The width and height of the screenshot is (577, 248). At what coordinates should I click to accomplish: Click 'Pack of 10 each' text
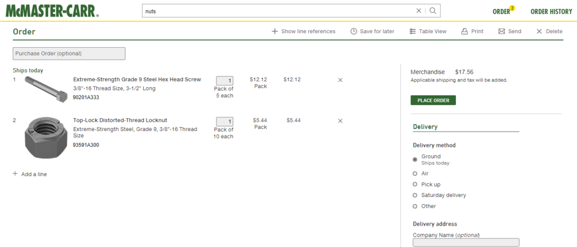[x=223, y=133]
